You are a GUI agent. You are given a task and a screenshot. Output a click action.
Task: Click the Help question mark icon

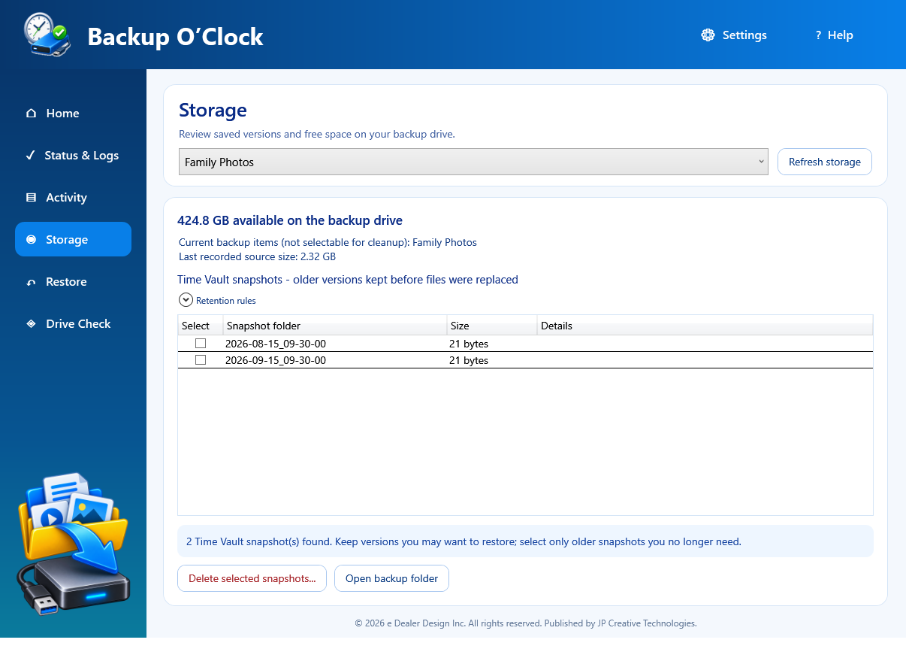point(818,35)
